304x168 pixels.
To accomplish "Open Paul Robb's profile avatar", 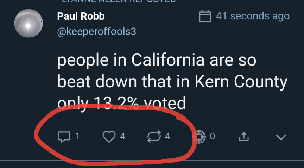I will coord(28,24).
